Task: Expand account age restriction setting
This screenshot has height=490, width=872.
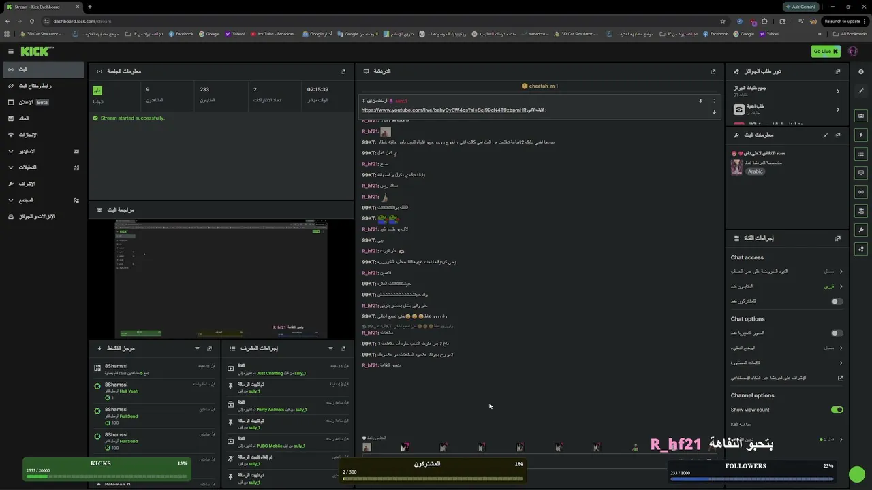Action: click(841, 271)
